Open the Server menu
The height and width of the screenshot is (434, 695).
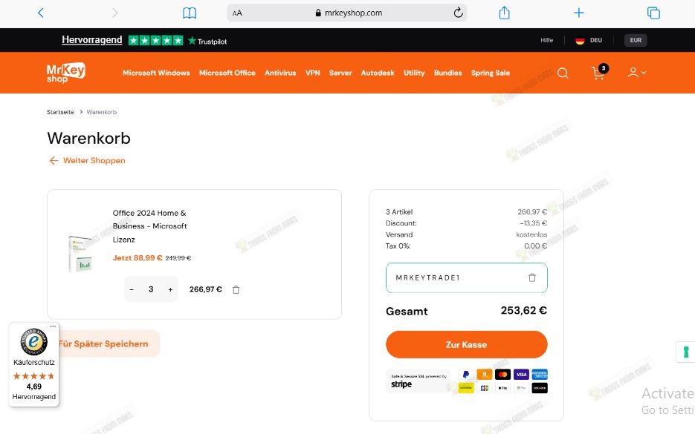tap(340, 73)
